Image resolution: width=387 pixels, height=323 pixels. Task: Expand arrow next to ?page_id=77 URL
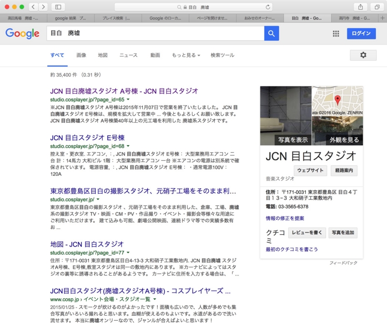tap(128, 252)
